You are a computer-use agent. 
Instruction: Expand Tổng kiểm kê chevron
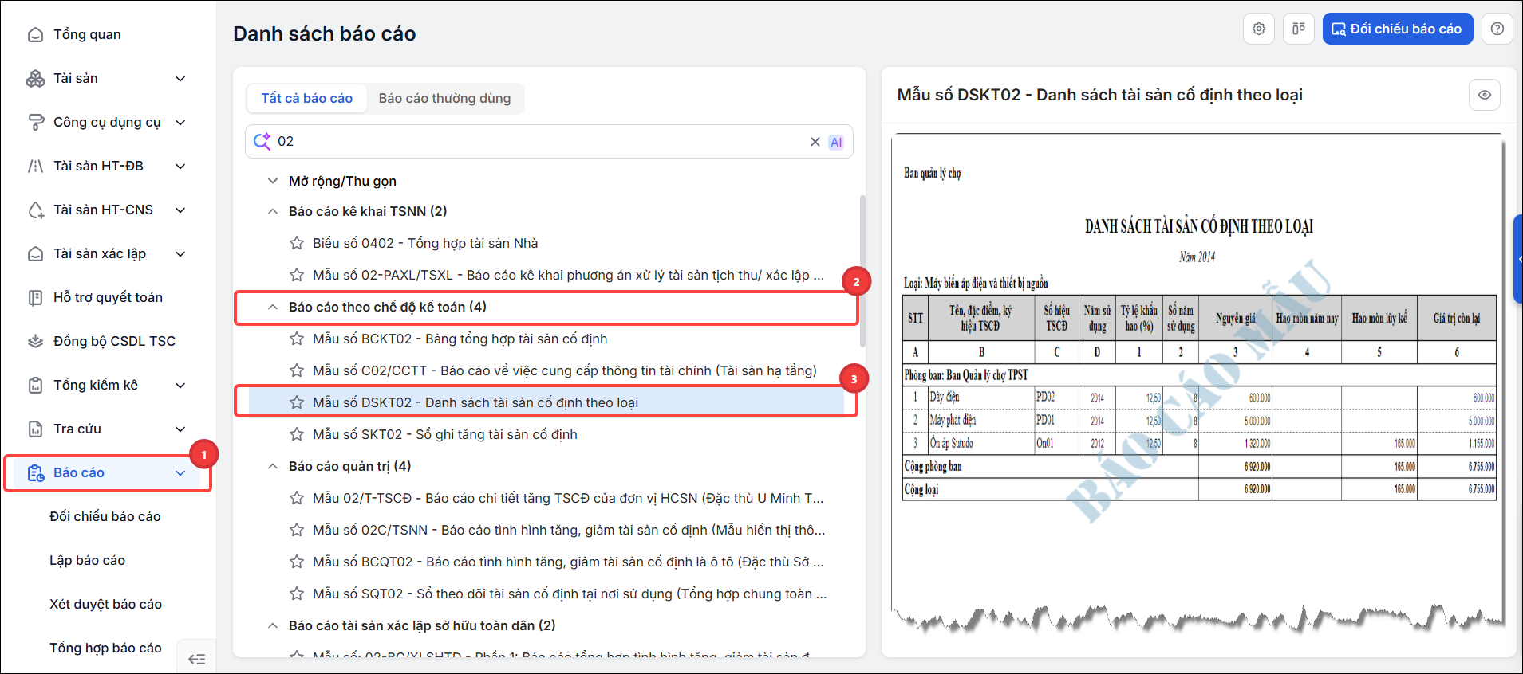(180, 385)
